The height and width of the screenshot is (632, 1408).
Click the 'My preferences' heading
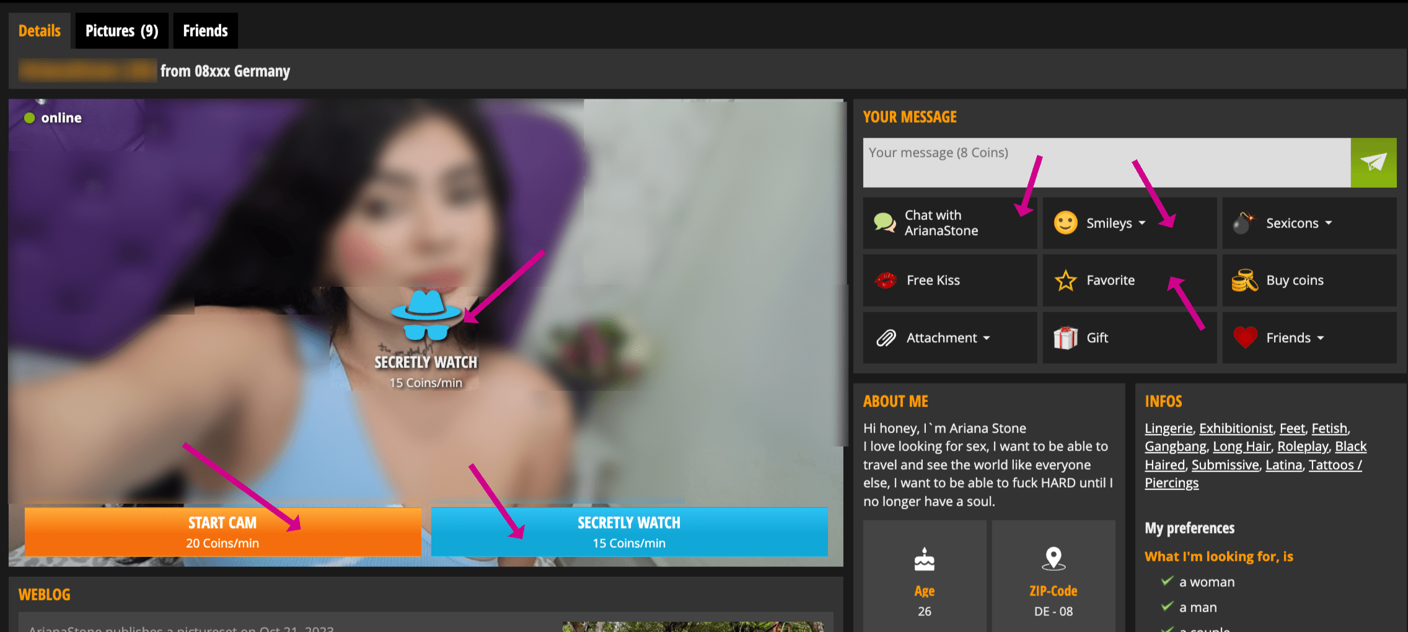[x=1189, y=528]
